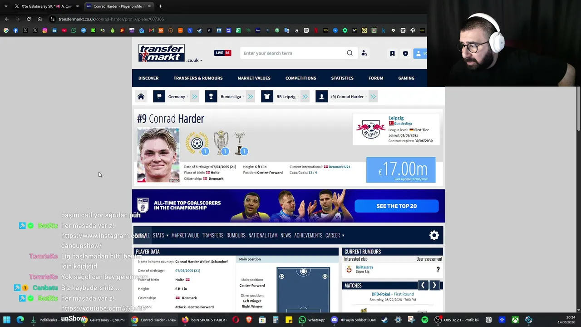
Task: Open Spotify from the taskbar
Action: (x=425, y=320)
